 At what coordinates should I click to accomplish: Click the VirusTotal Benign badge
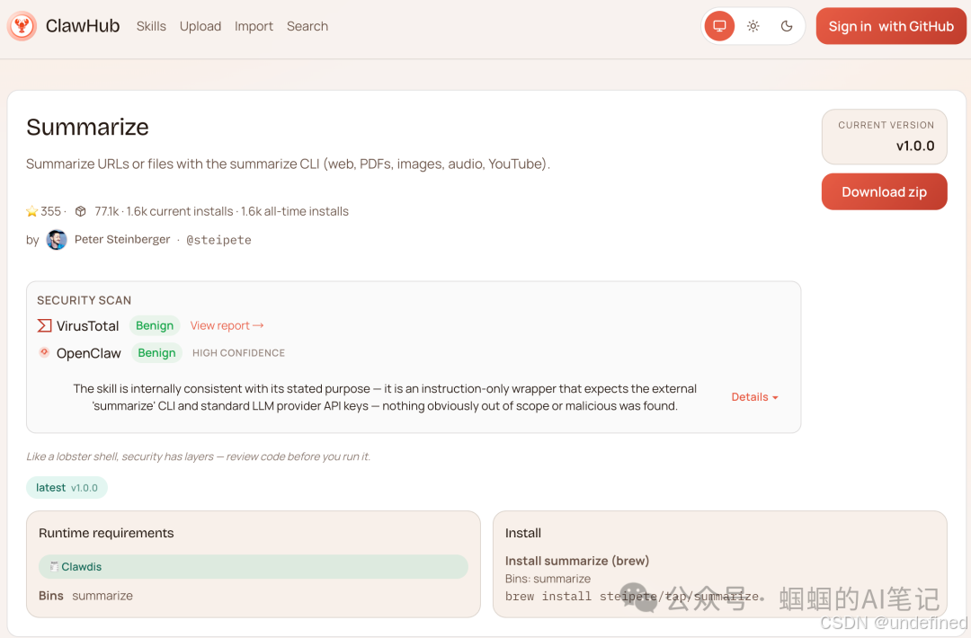point(155,325)
